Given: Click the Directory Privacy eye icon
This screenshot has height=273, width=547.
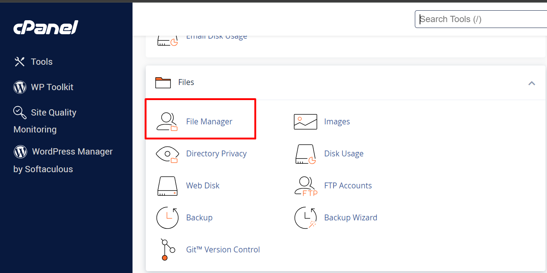Looking at the screenshot, I should [x=167, y=154].
